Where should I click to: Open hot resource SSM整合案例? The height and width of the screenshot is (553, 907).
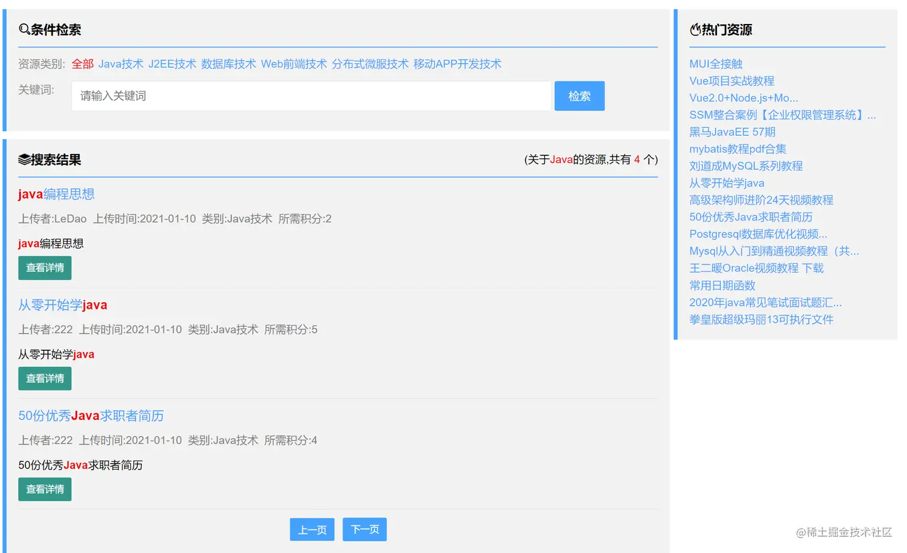pyautogui.click(x=783, y=115)
